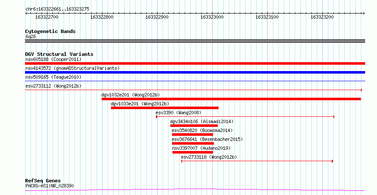Open esv3676641 (Besenbacher2015) label
This screenshot has height=195, width=377.
click(x=207, y=139)
